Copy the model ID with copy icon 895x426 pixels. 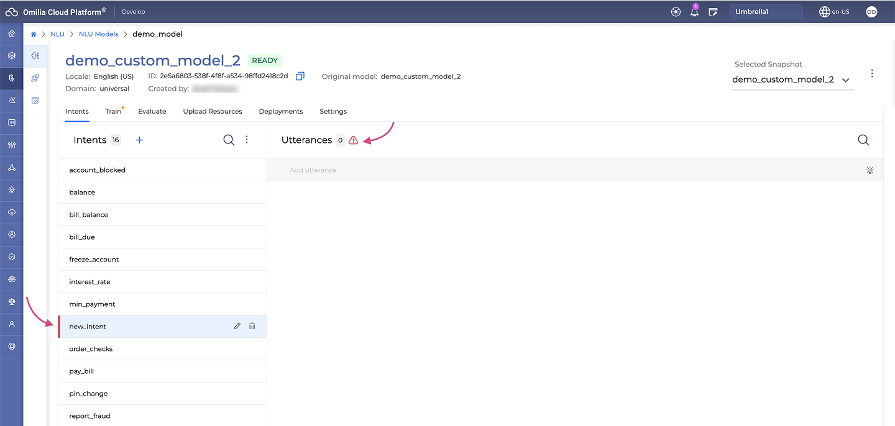click(x=300, y=76)
